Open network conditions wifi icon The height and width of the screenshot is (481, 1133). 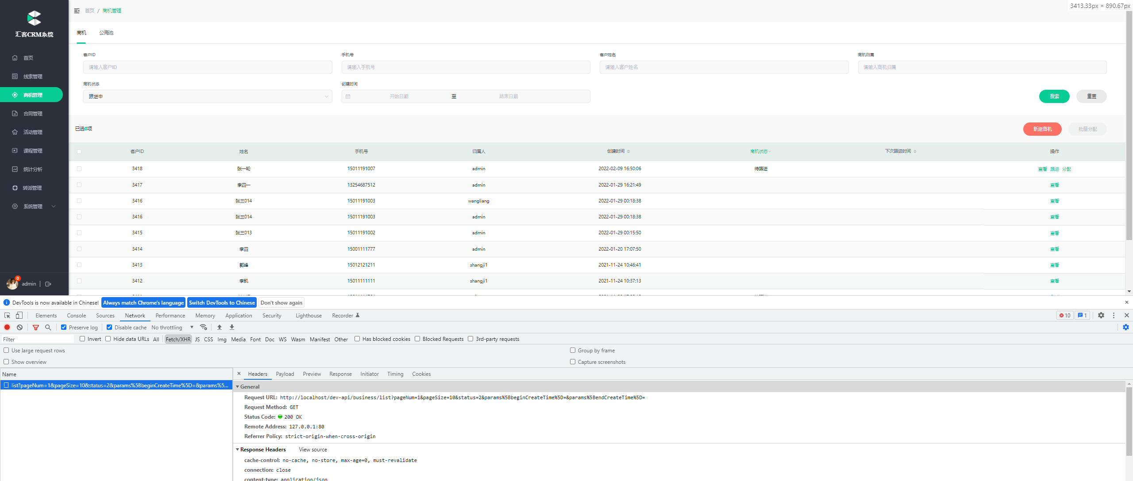(204, 327)
